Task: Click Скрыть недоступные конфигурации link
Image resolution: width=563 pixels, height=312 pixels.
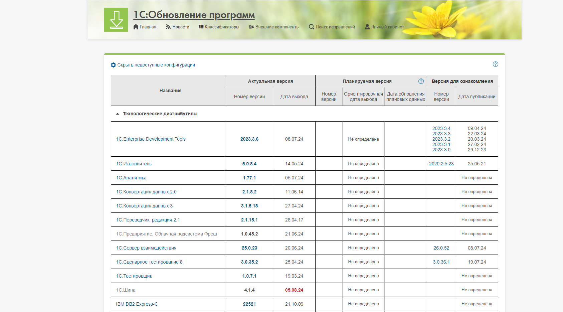Action: pos(156,65)
